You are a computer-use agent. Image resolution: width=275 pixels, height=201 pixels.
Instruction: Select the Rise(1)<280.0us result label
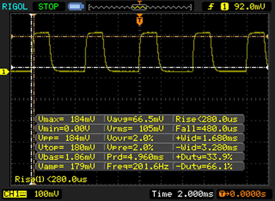[51, 179]
